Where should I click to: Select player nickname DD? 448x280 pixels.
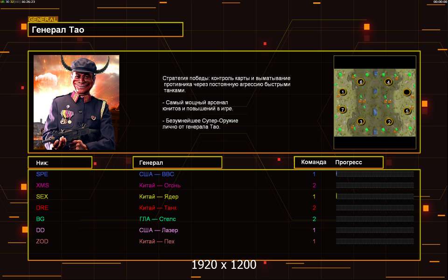point(40,230)
